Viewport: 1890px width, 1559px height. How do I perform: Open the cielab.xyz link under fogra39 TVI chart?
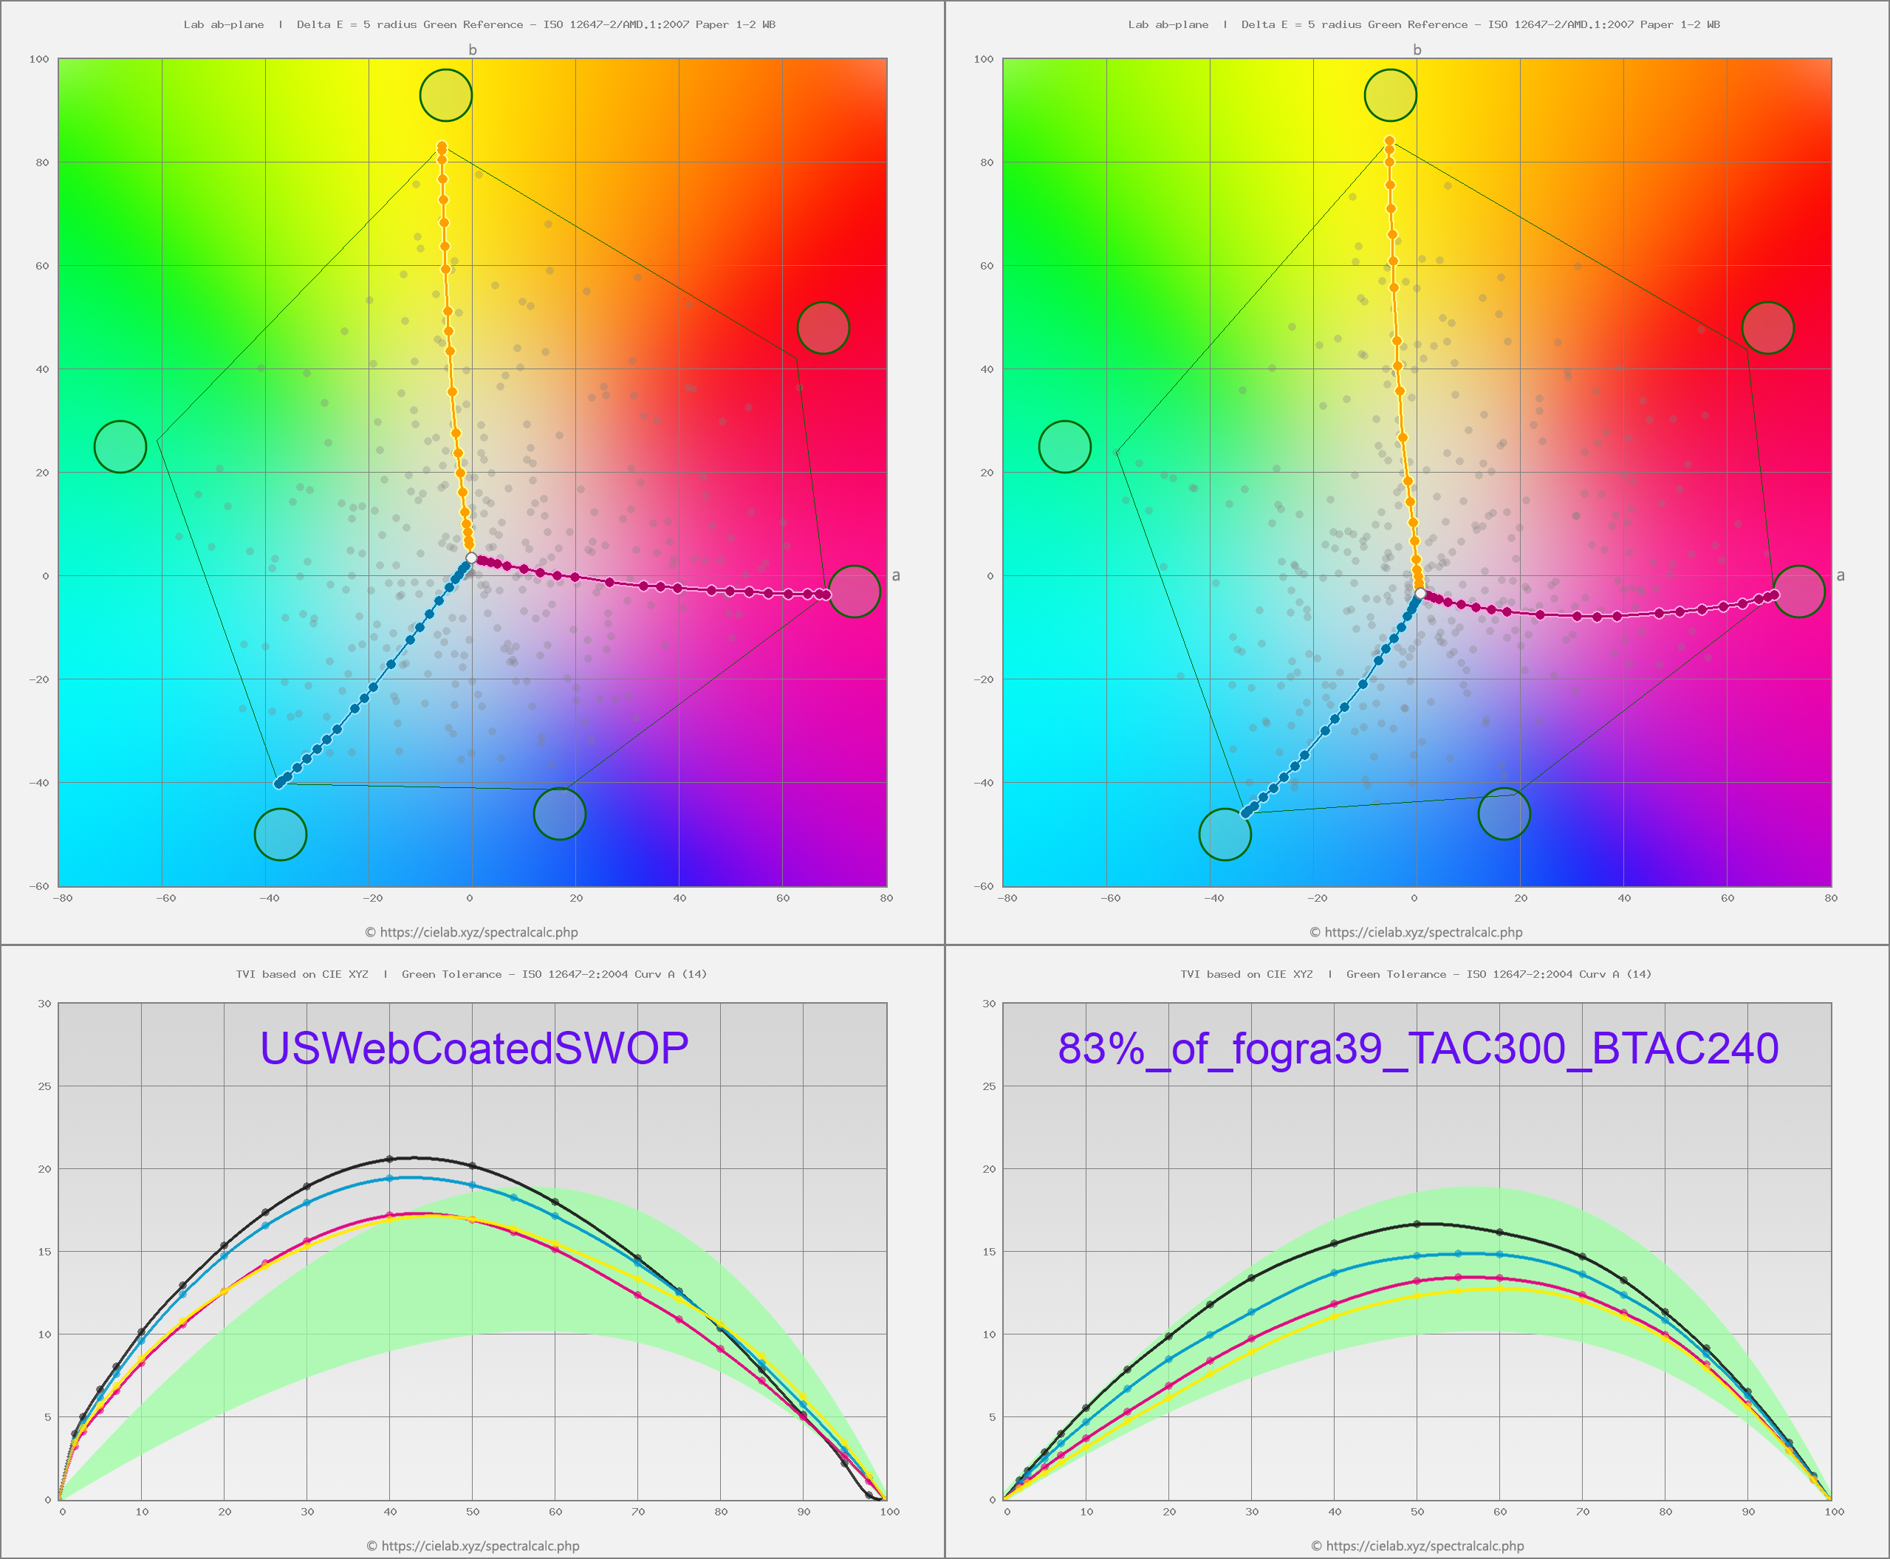(x=1425, y=1546)
